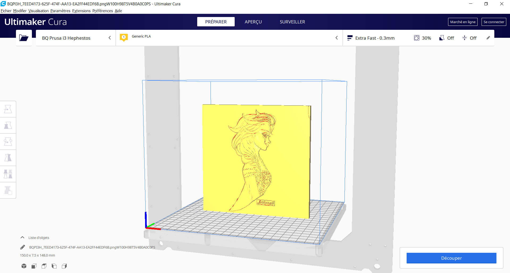Click the pencil edit icon in print settings
510x273 pixels.
[x=488, y=38]
